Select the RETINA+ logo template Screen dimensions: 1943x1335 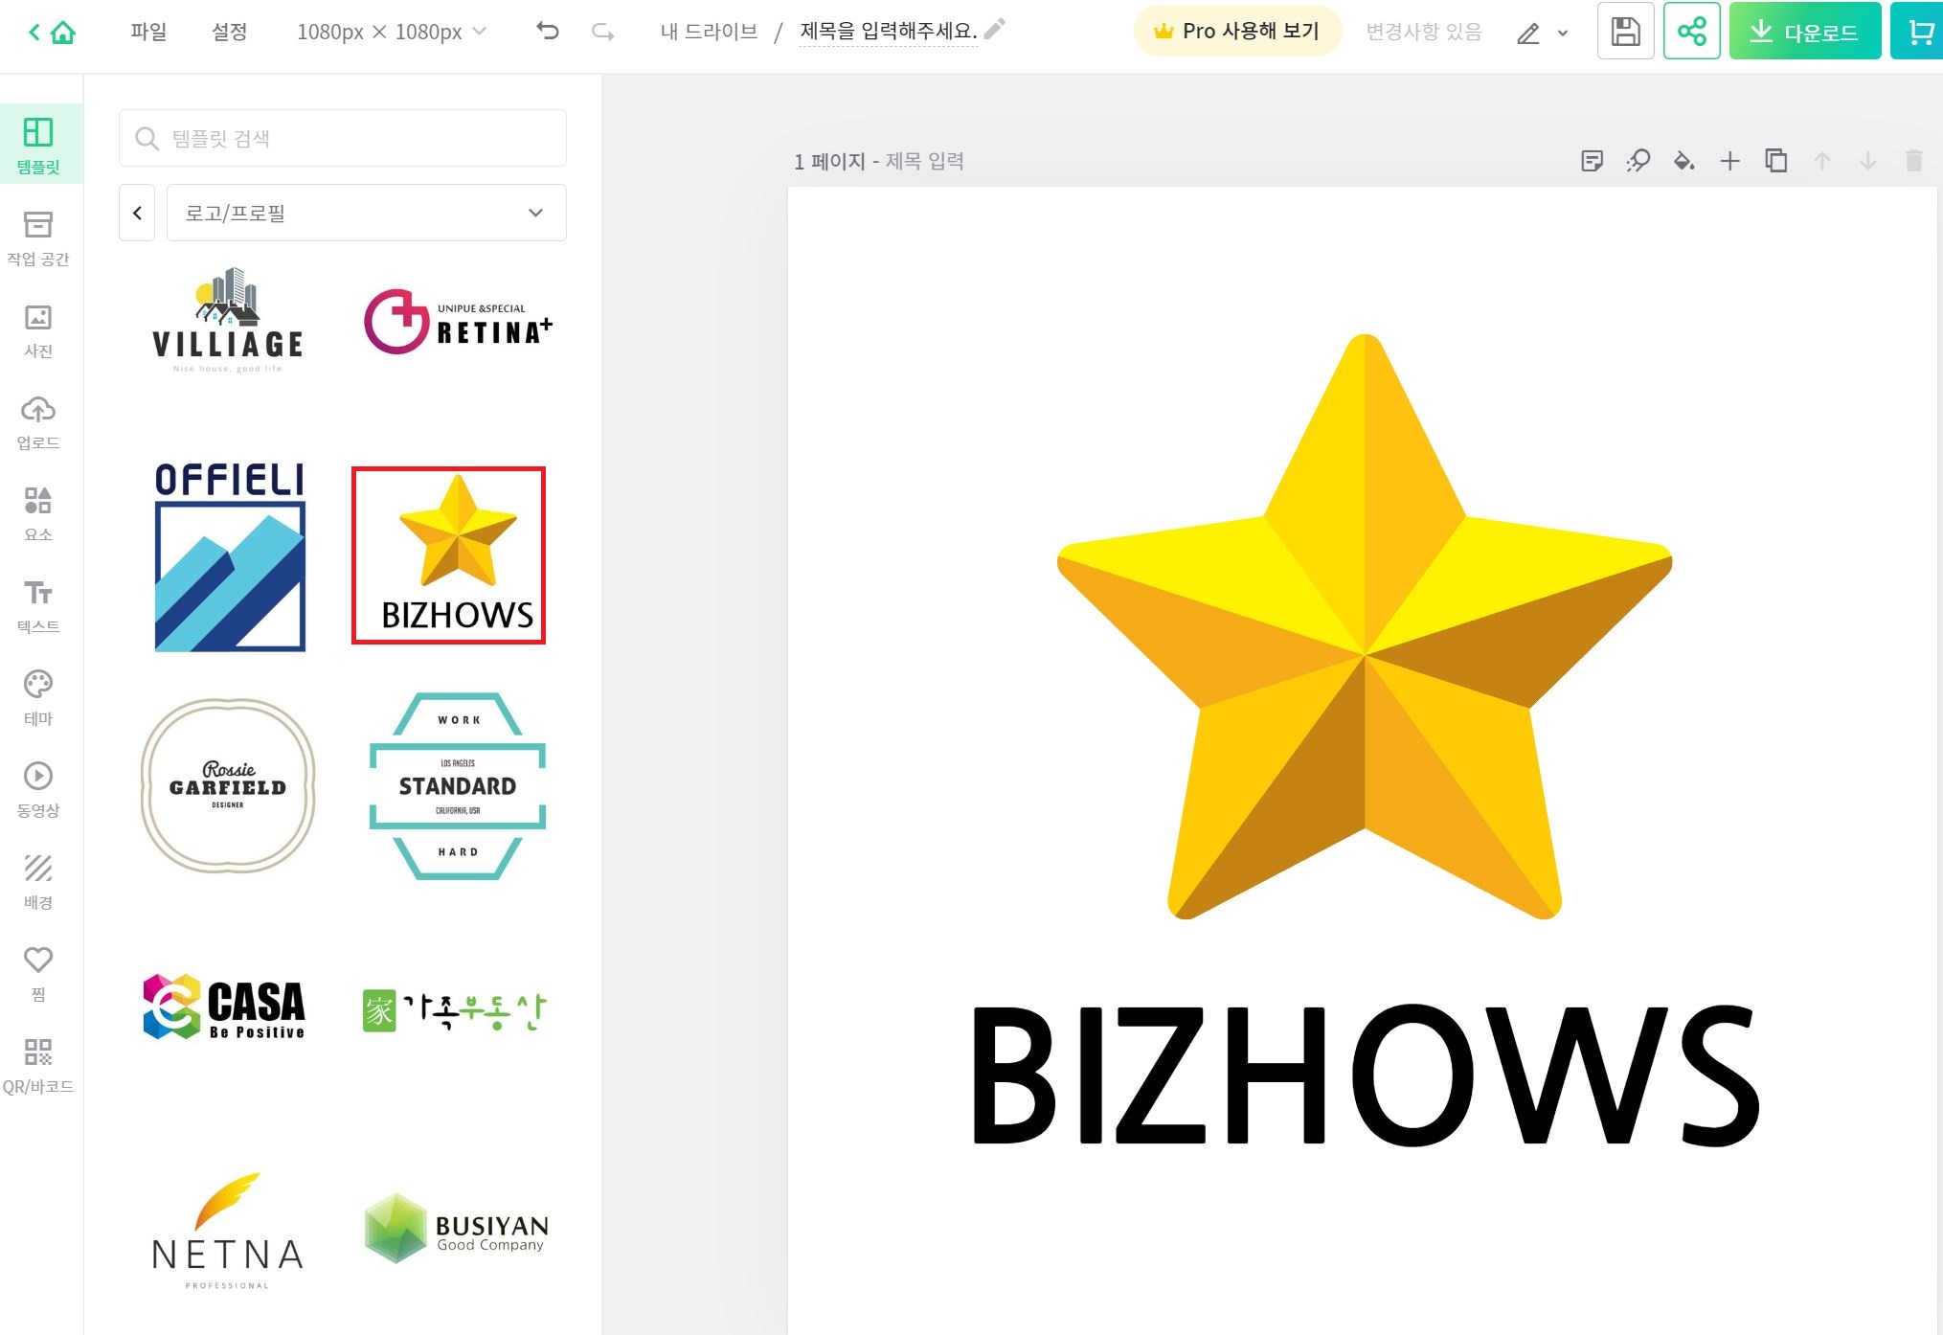click(x=458, y=323)
